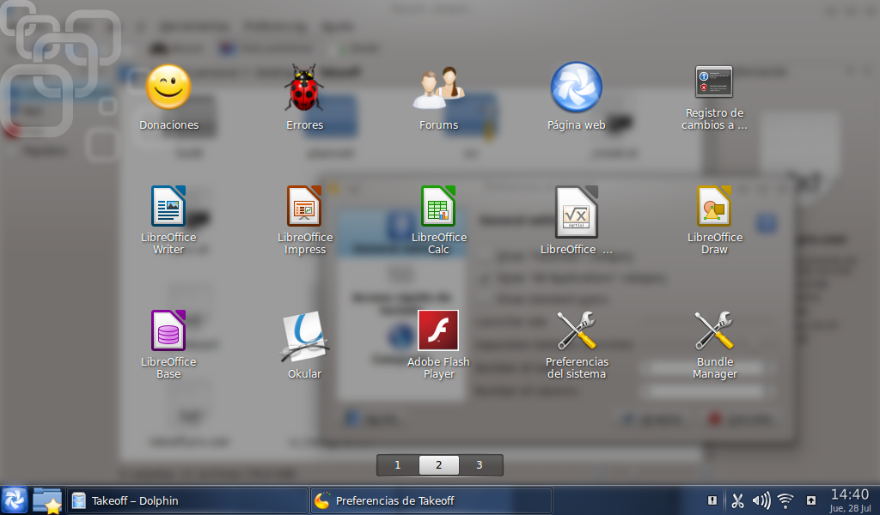This screenshot has width=880, height=515.
Task: Launch Bundle Manager
Action: click(x=714, y=330)
